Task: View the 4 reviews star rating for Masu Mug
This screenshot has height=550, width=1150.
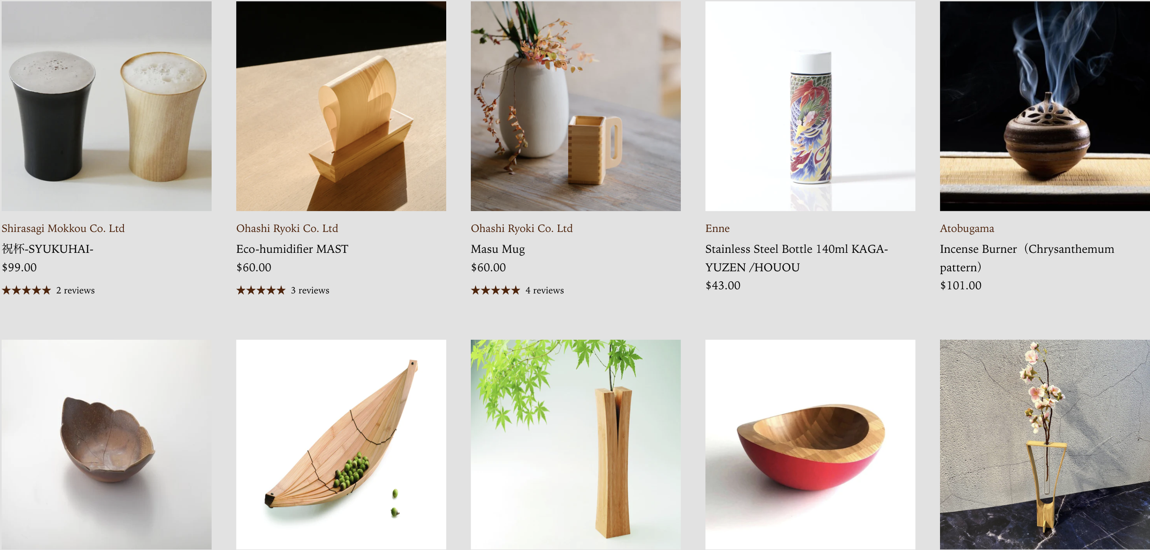Action: pos(517,290)
